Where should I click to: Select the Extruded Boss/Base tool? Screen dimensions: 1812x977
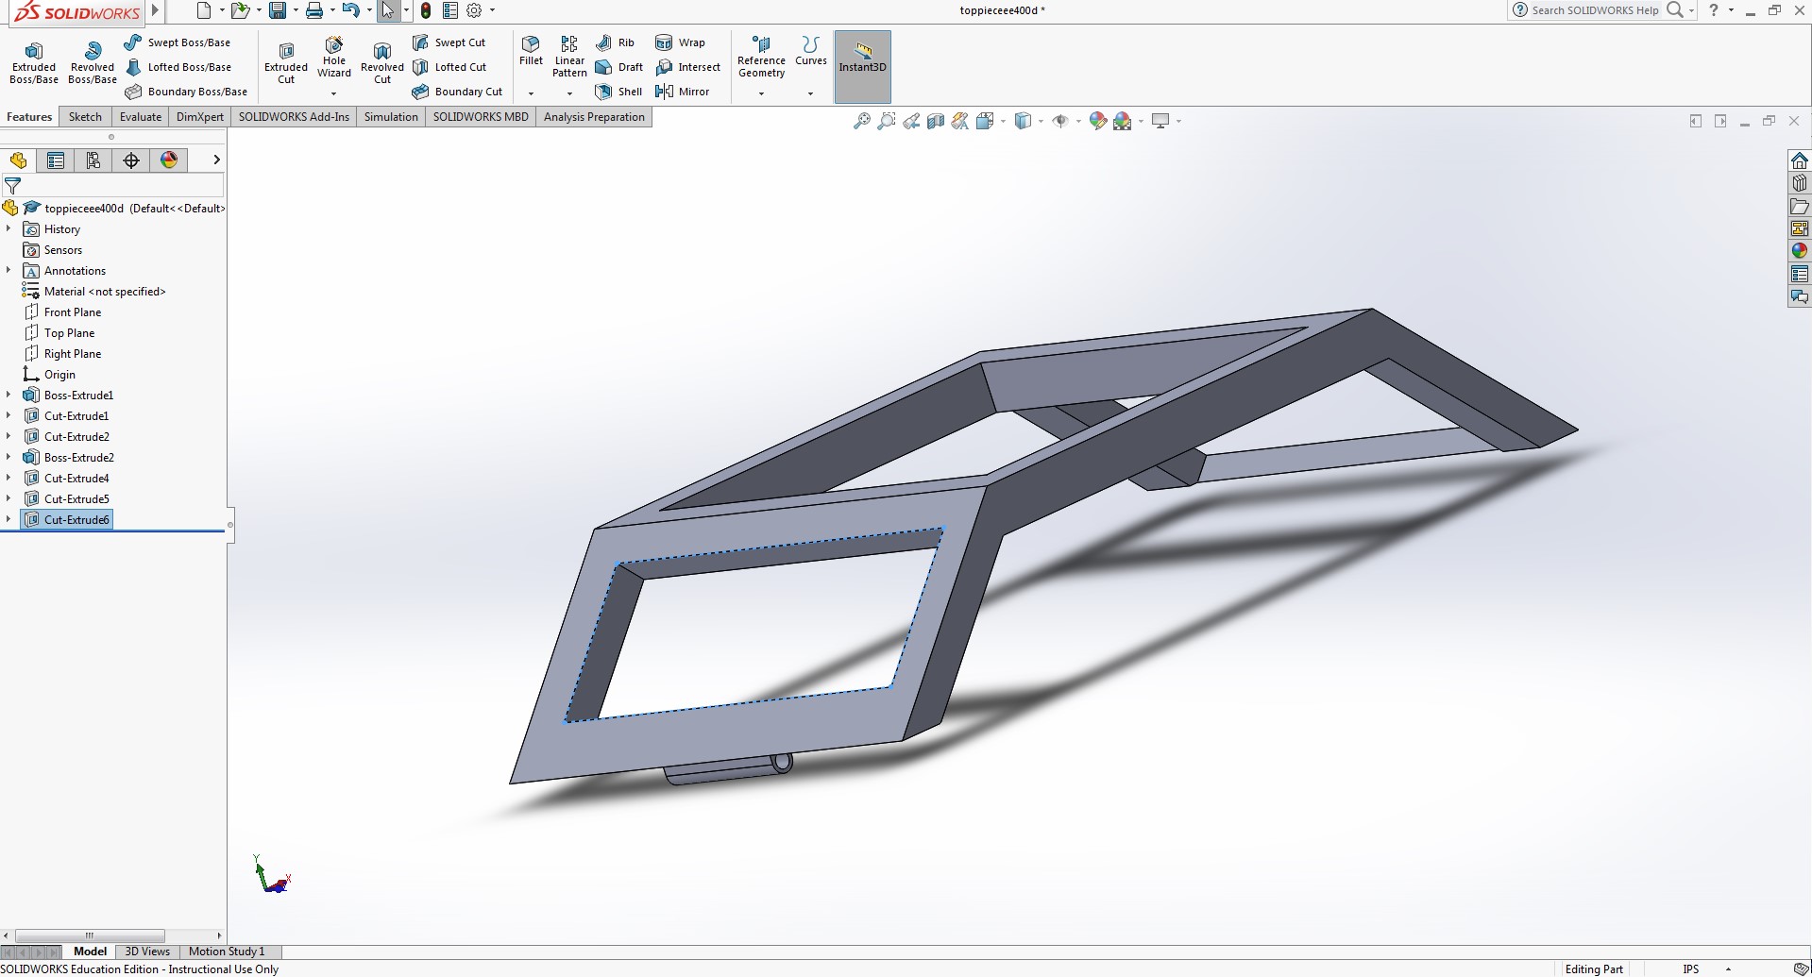pyautogui.click(x=34, y=62)
